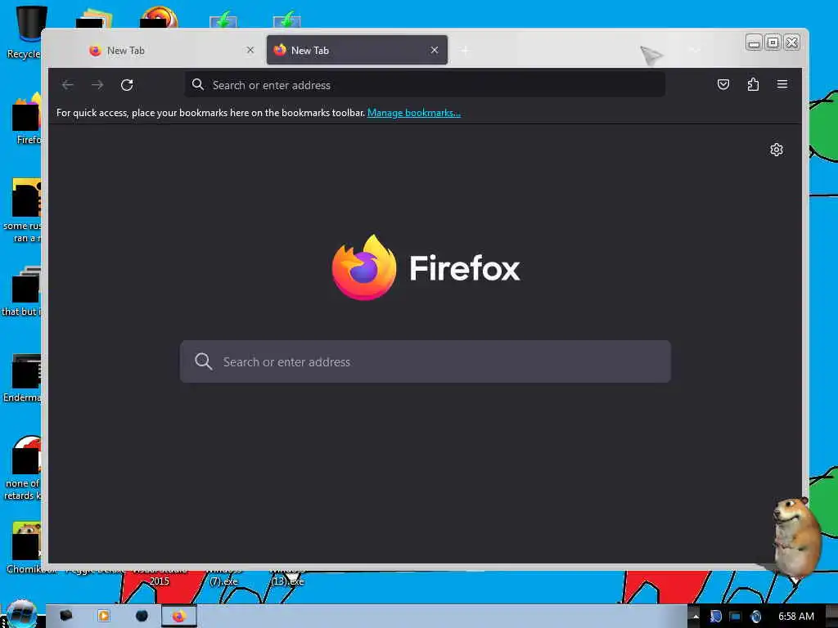Focus the top address bar field

425,84
